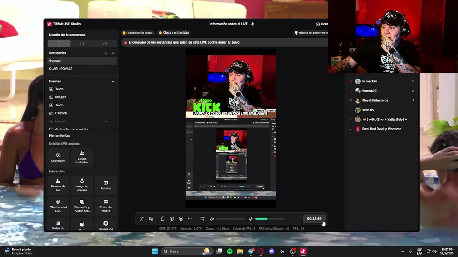Open the Windows Start menu
This screenshot has width=458, height=257.
(155, 251)
